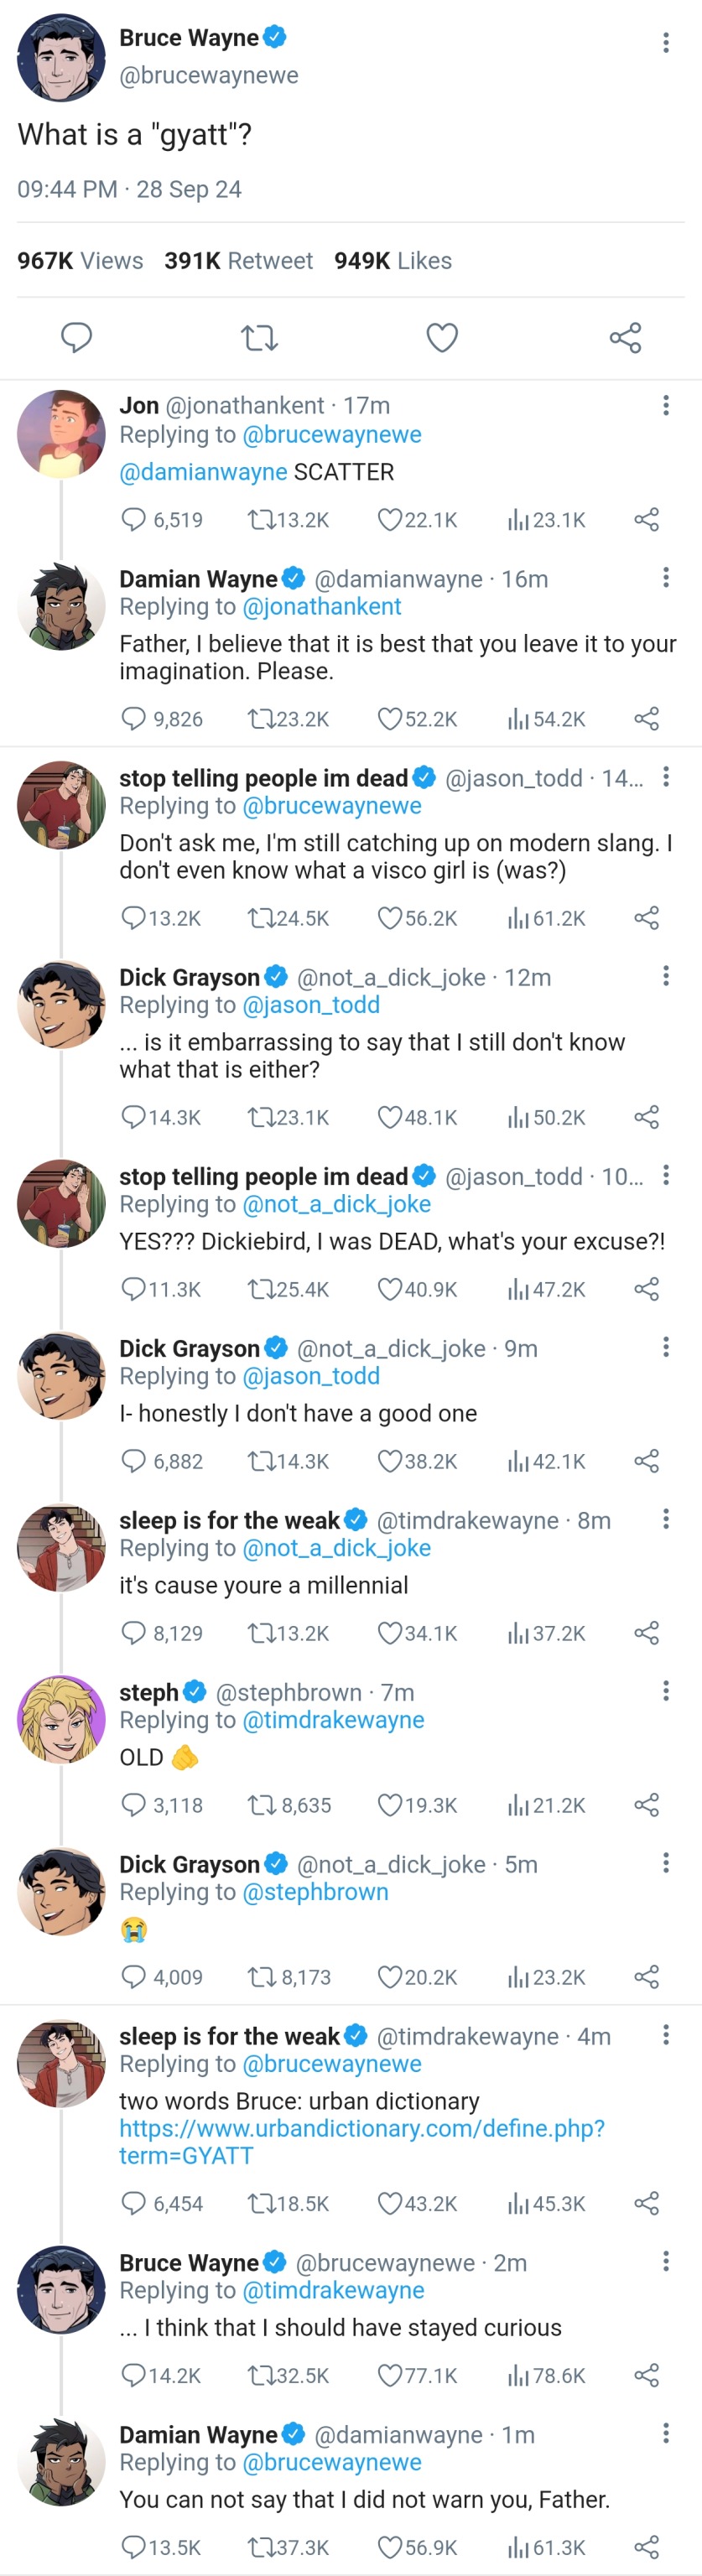702x2576 pixels.
Task: Click the @damianwayne mention in Jon's reply
Action: click(x=203, y=472)
